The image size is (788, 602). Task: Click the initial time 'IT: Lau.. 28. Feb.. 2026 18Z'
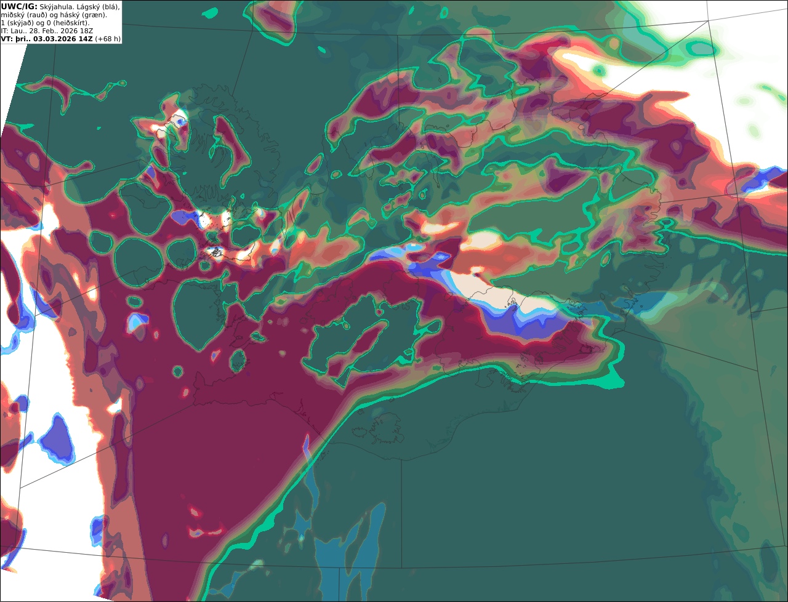[x=47, y=31]
